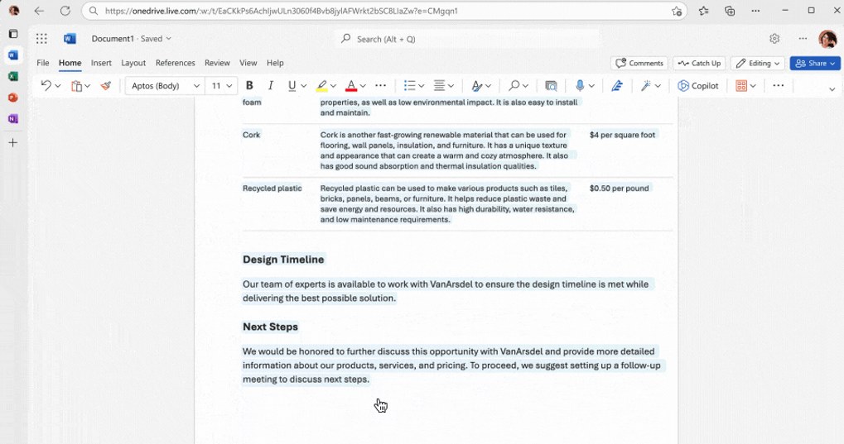Open the Reuse Files search icon
The image size is (844, 444).
click(x=551, y=85)
